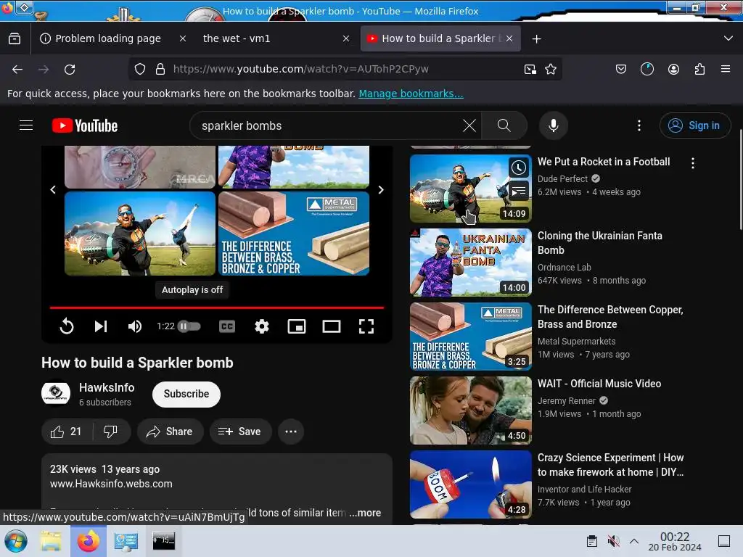Open Copper, Brass and Bronze video title
743x557 pixels.
coord(609,317)
